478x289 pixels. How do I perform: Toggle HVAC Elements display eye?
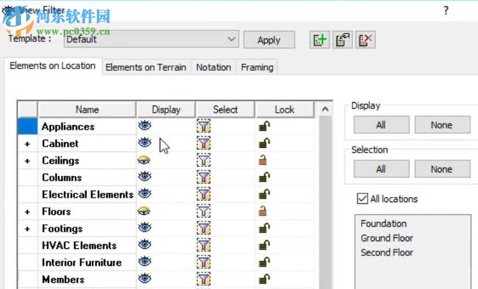click(144, 244)
